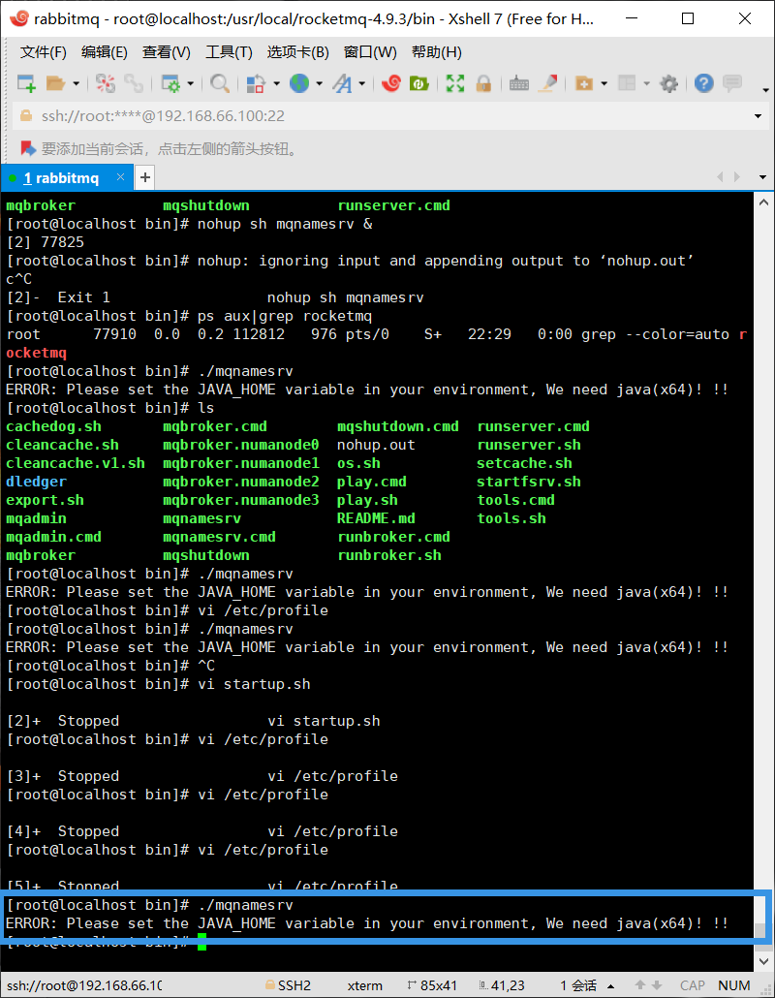775x998 pixels.
Task: Click the keyboard key-mapping icon
Action: (519, 83)
